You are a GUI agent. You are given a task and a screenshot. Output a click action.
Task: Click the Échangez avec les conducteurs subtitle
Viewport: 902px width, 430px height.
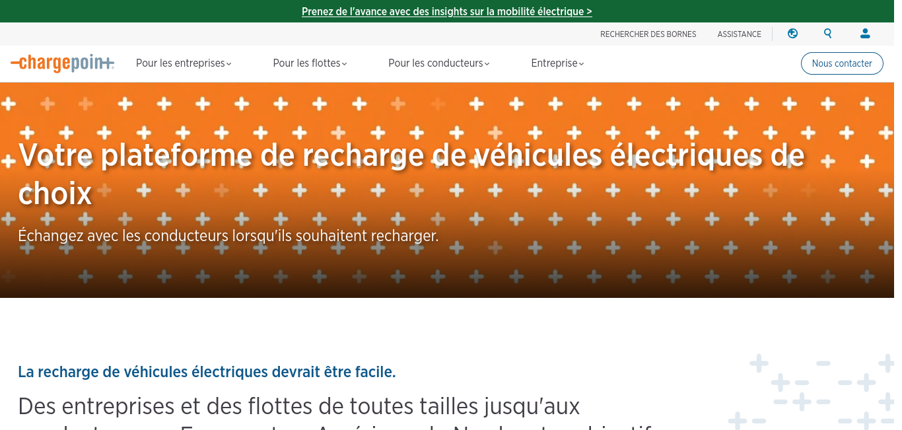tap(228, 235)
